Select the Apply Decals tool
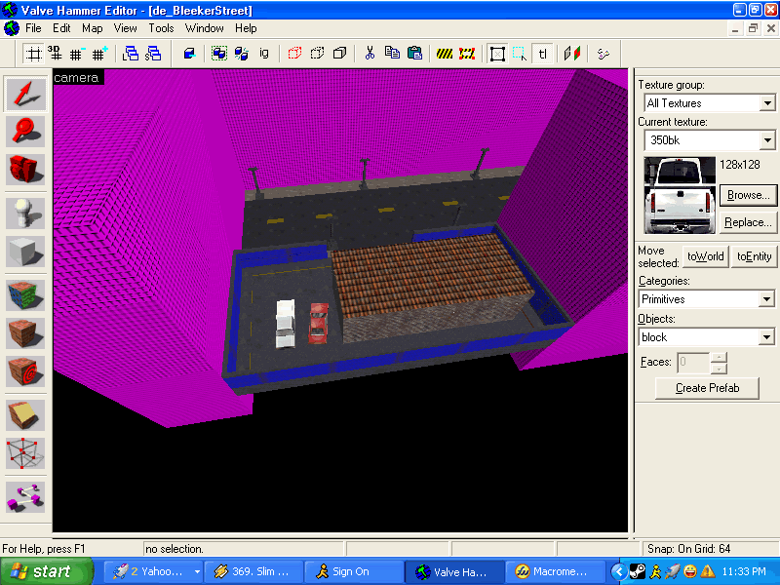The height and width of the screenshot is (585, 780). (x=25, y=372)
